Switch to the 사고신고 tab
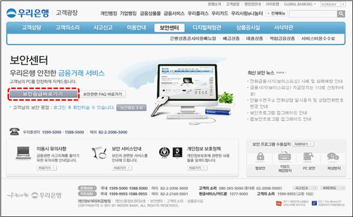 coord(103,28)
